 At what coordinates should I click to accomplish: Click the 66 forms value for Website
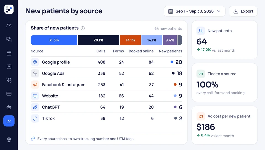(x=121, y=96)
